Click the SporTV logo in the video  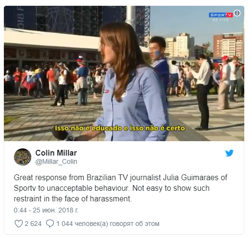click(221, 15)
